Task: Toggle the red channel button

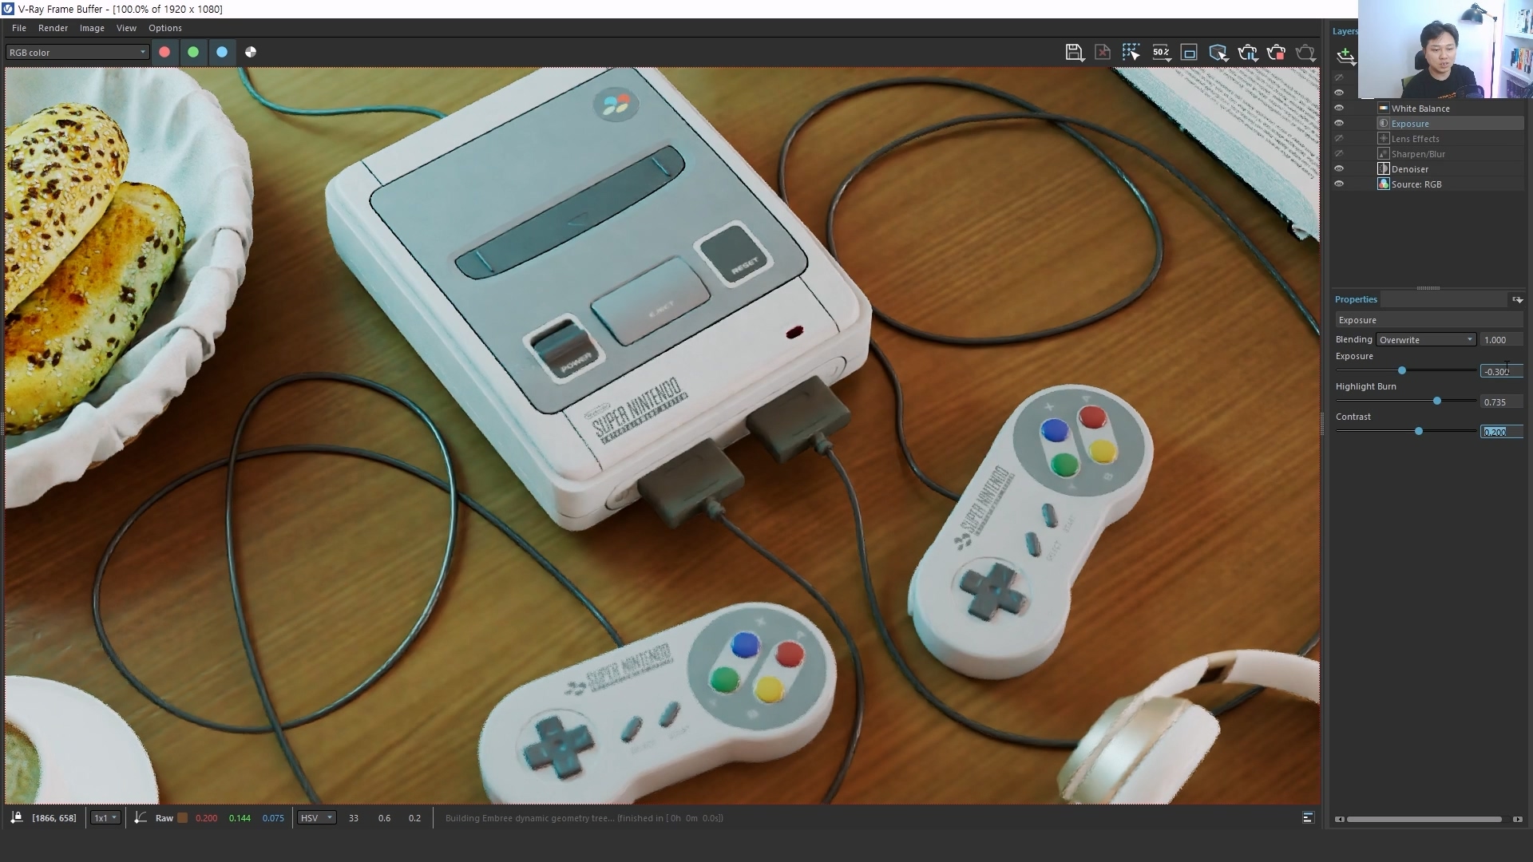Action: [164, 52]
